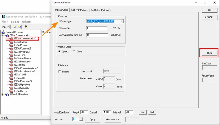Switch to the SetMelsecProtocol tab
Viewport: 220px width, 125px height.
[x=100, y=10]
